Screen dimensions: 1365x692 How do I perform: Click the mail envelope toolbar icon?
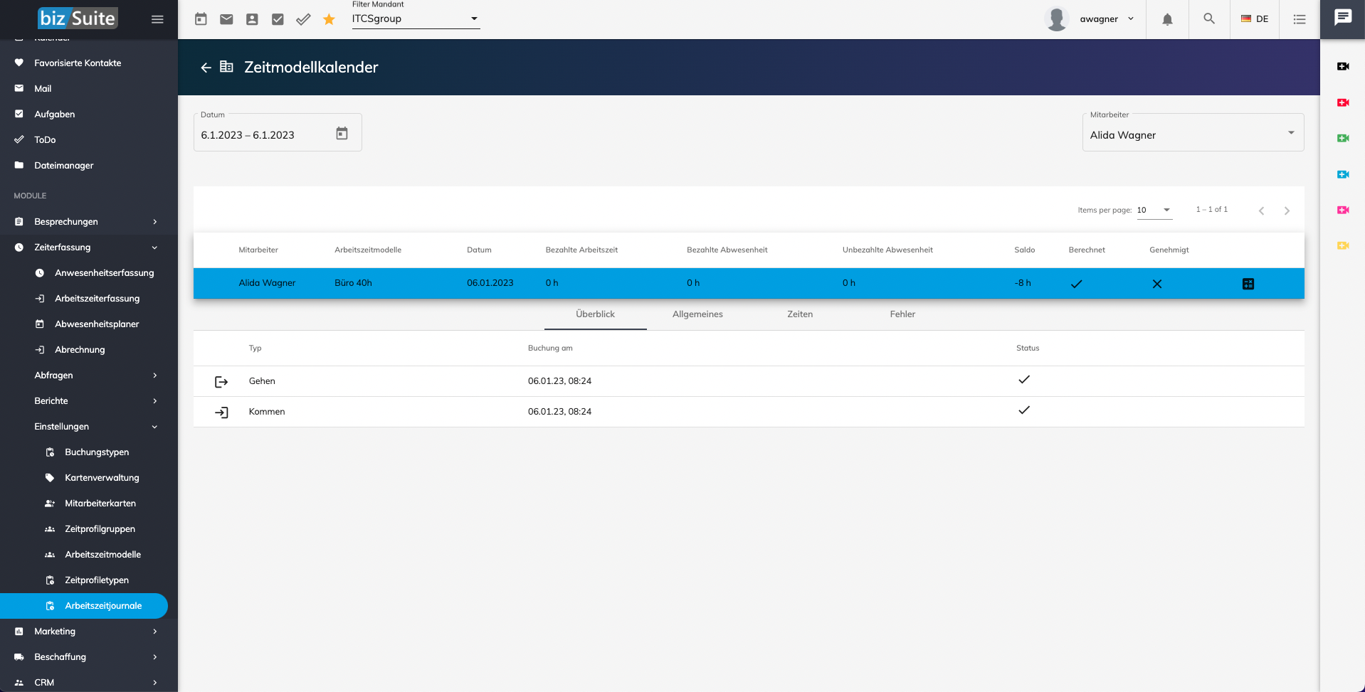(226, 19)
